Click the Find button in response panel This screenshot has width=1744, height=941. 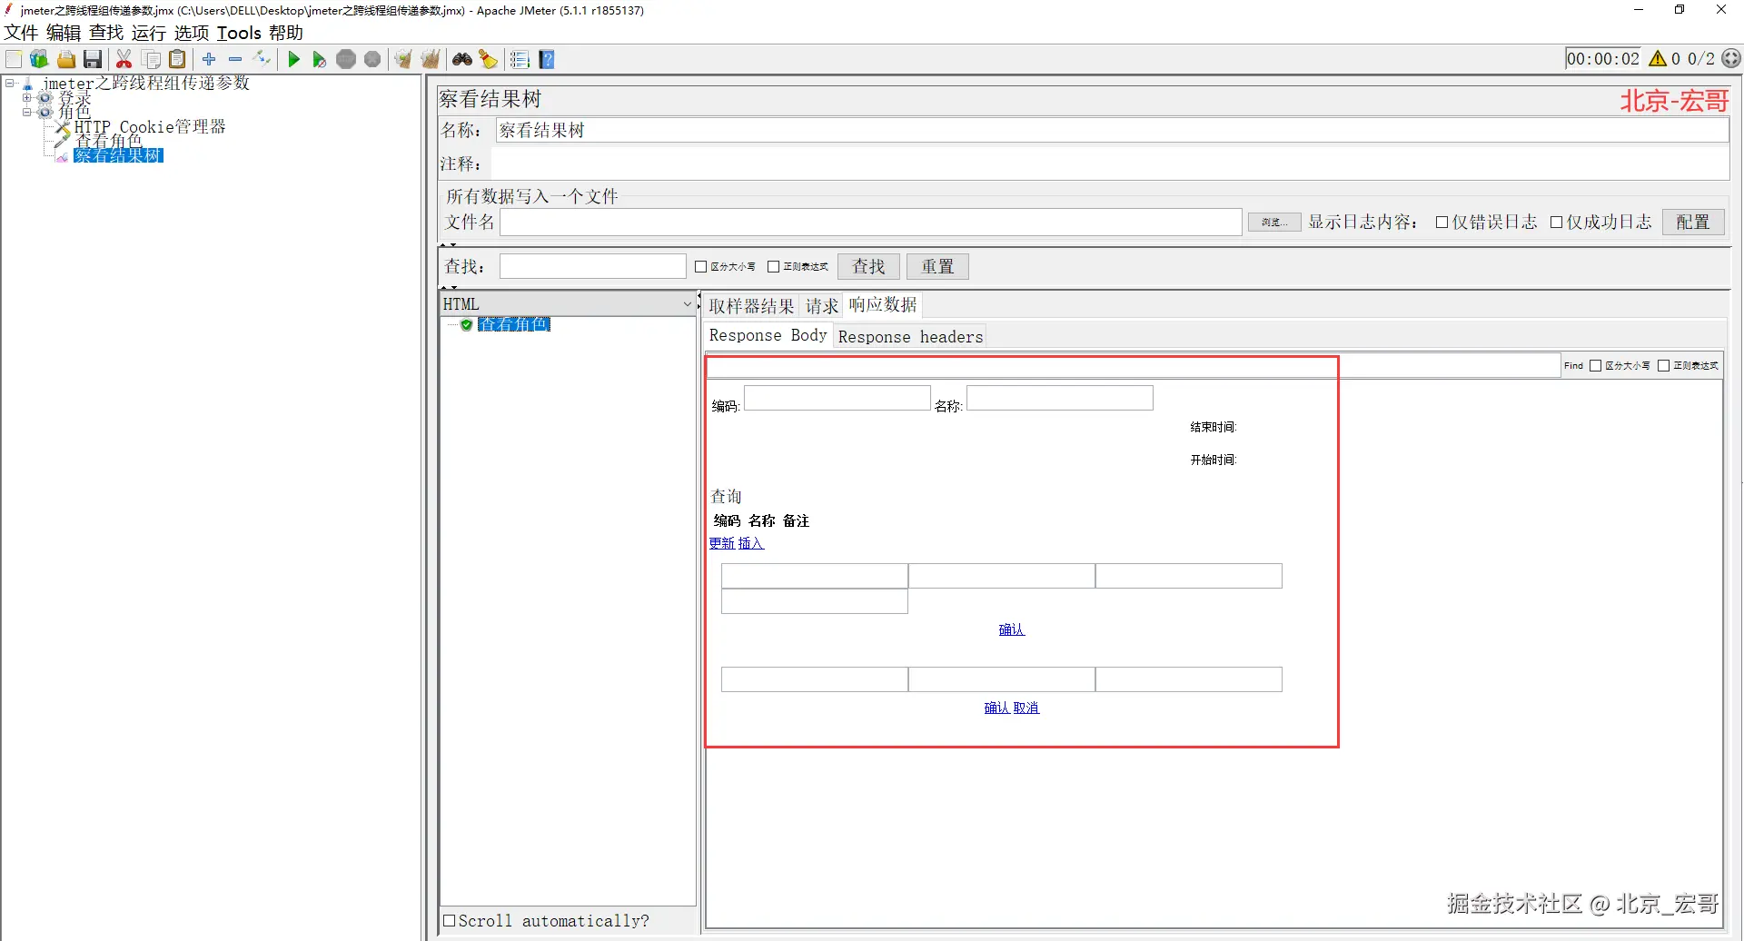(x=1573, y=366)
